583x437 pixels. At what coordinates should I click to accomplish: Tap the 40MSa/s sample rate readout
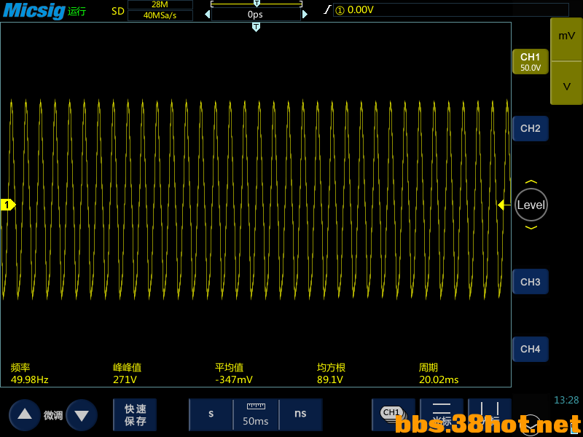click(x=160, y=15)
